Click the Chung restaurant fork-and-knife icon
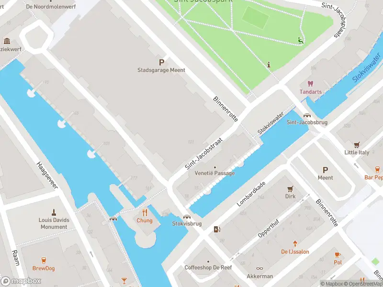This screenshot has height=287, width=383. pyautogui.click(x=145, y=213)
